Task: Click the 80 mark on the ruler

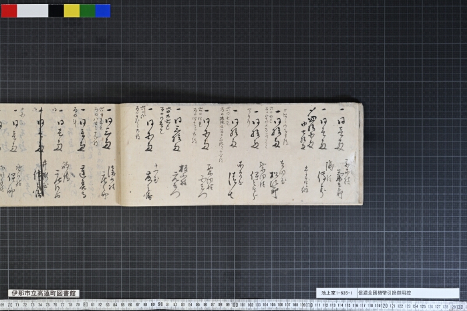Action: [x=85, y=305]
